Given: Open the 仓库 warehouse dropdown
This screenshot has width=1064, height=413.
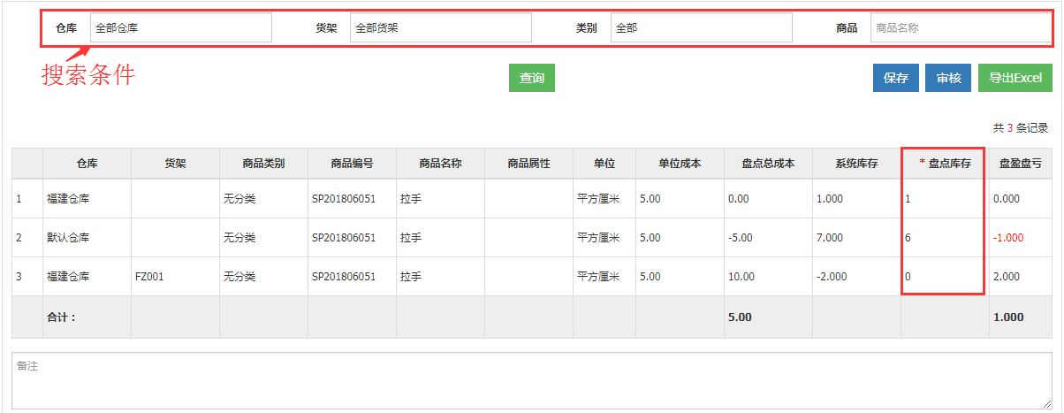Looking at the screenshot, I should tap(180, 27).
